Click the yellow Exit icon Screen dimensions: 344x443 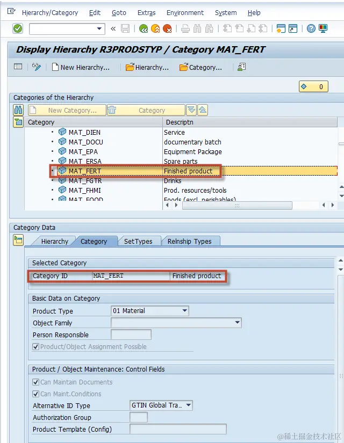click(x=155, y=28)
